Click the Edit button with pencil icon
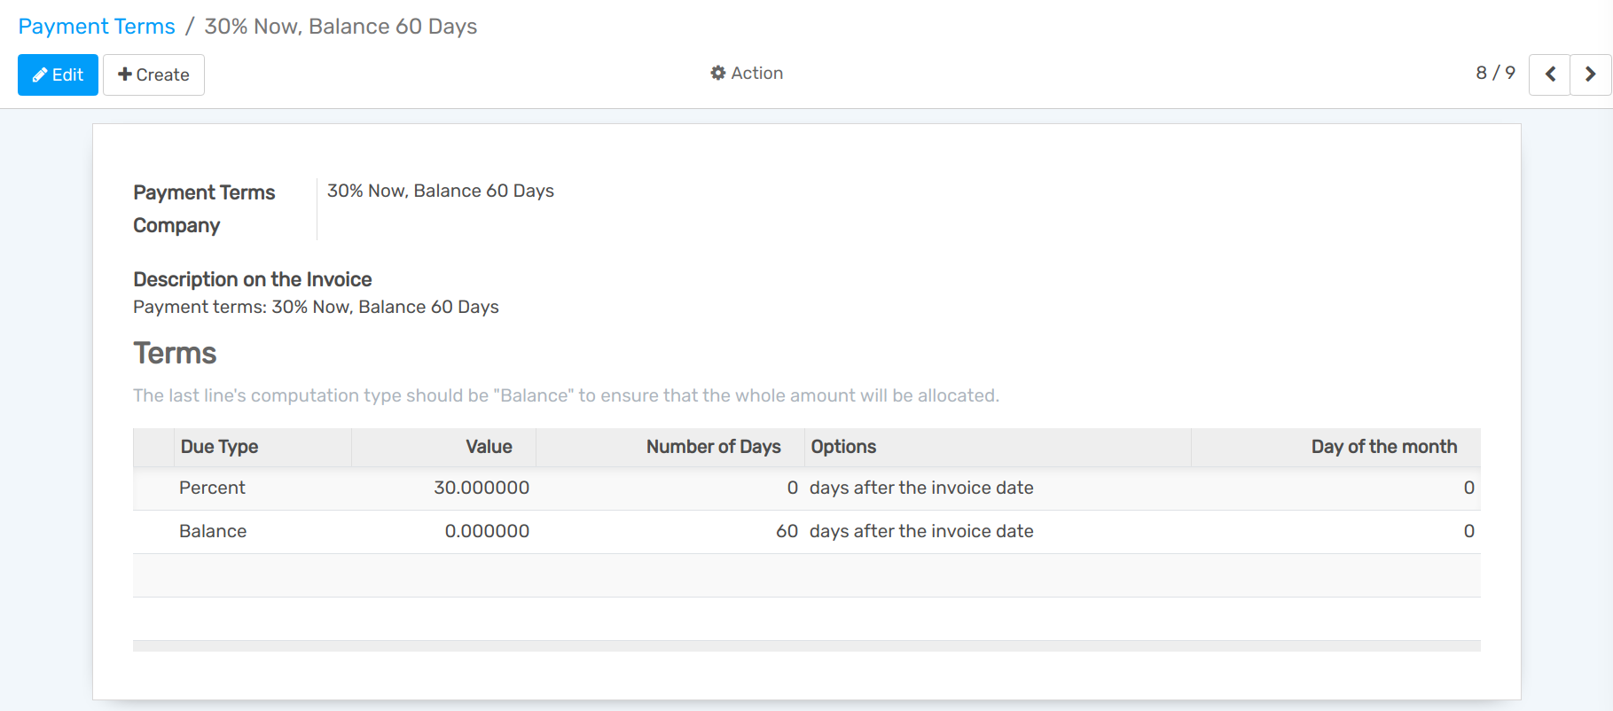This screenshot has height=711, width=1613. (x=58, y=74)
